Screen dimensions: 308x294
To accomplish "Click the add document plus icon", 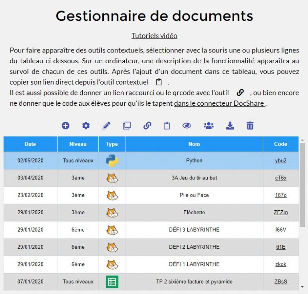I will [x=65, y=126].
